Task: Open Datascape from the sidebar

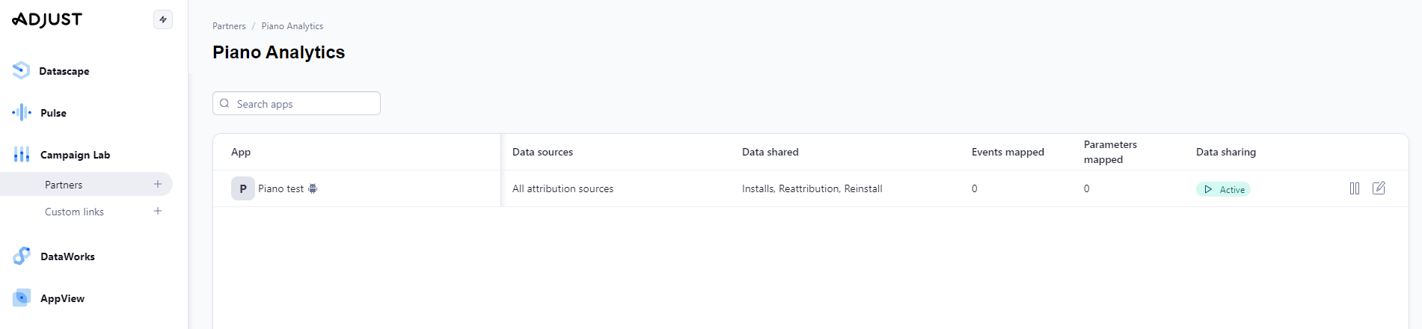Action: [64, 71]
